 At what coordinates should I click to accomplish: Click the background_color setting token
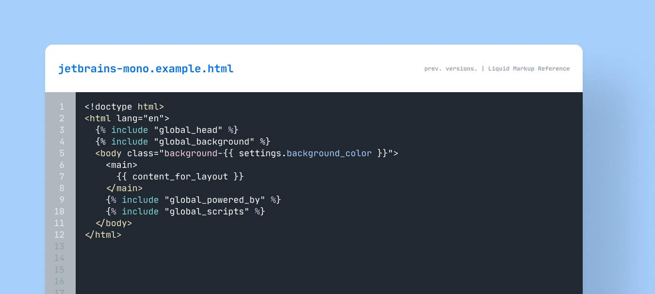point(329,153)
